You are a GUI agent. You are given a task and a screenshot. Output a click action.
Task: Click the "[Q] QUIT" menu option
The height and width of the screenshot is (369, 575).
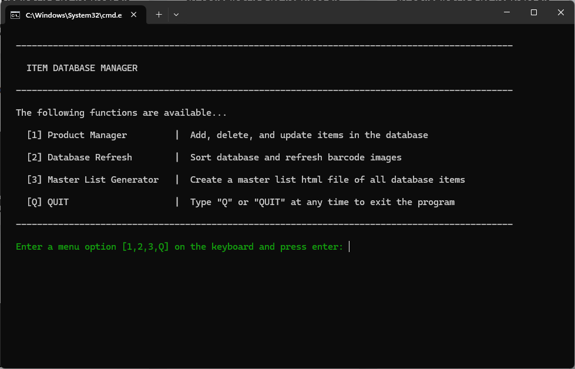pyautogui.click(x=48, y=202)
